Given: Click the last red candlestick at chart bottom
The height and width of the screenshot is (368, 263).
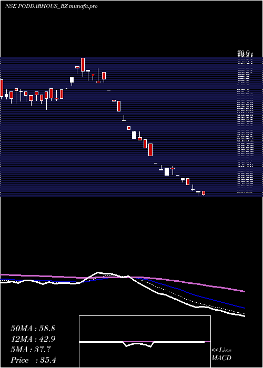Looking at the screenshot, I should (204, 193).
